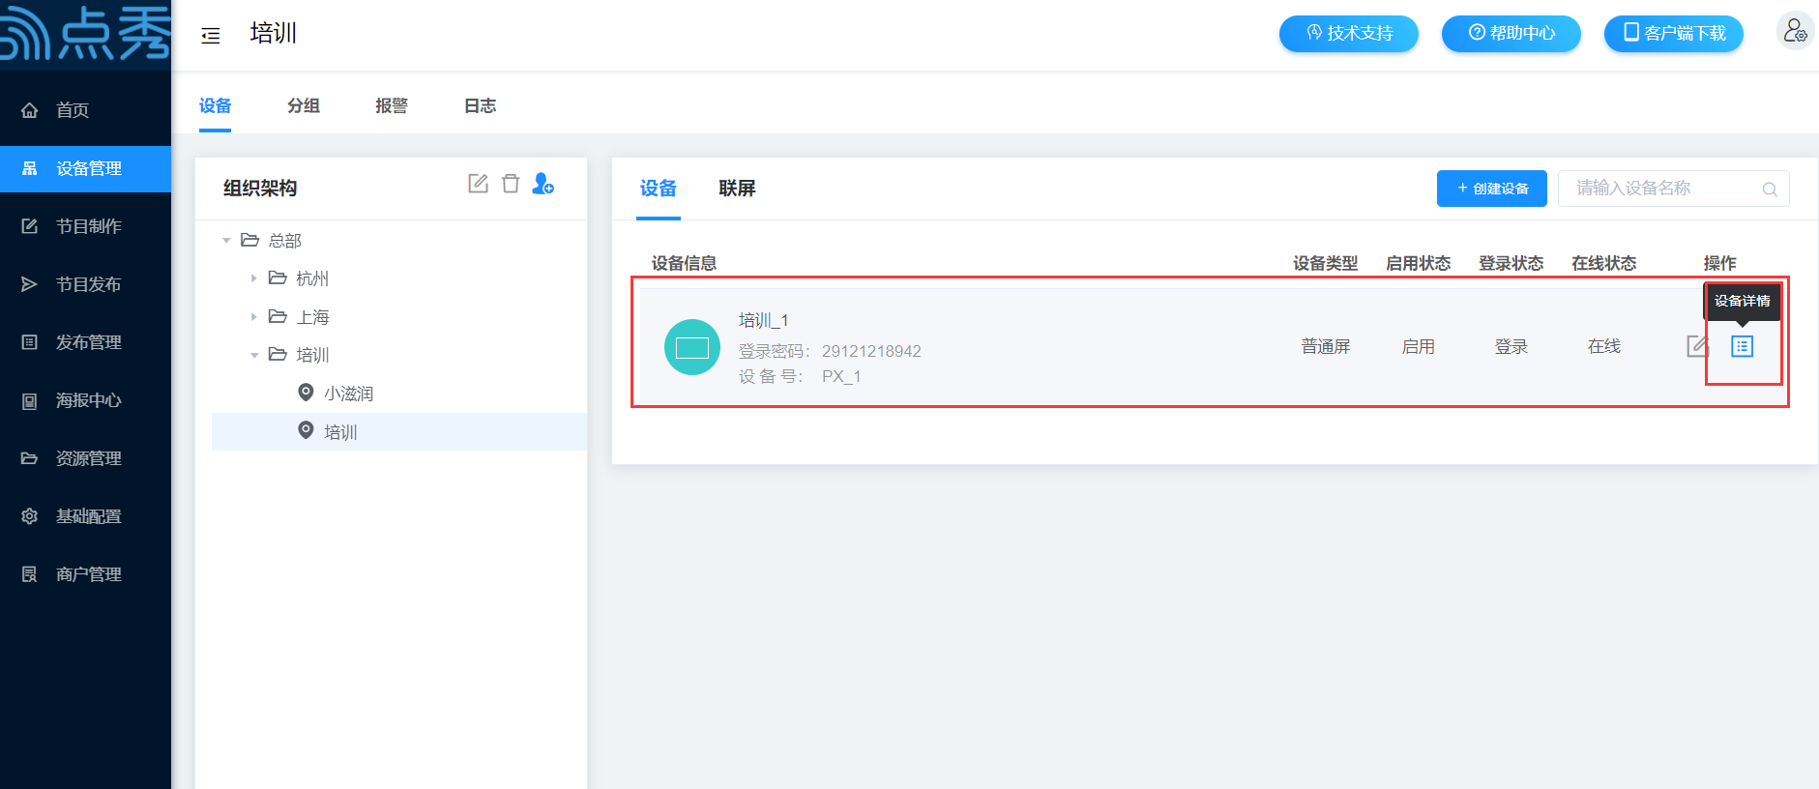Delete the selected organization node
This screenshot has height=789, width=1819.
pos(511,184)
